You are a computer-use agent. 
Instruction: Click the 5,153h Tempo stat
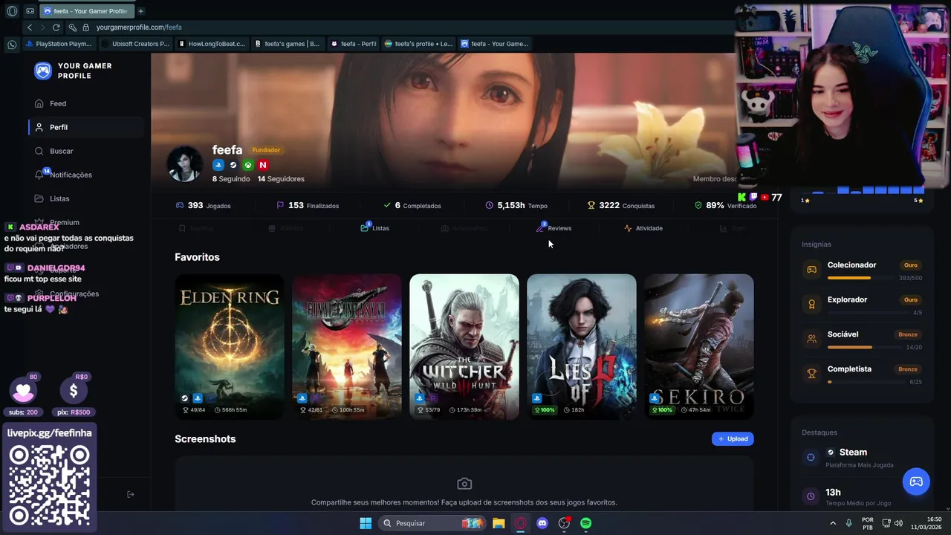click(x=516, y=205)
